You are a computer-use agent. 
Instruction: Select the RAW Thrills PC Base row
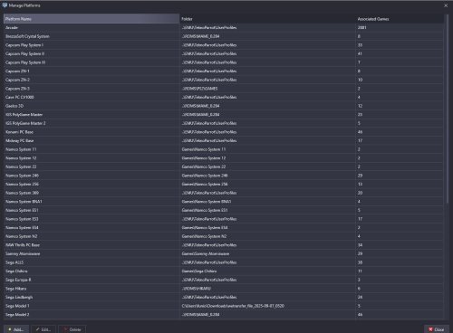tap(223, 245)
